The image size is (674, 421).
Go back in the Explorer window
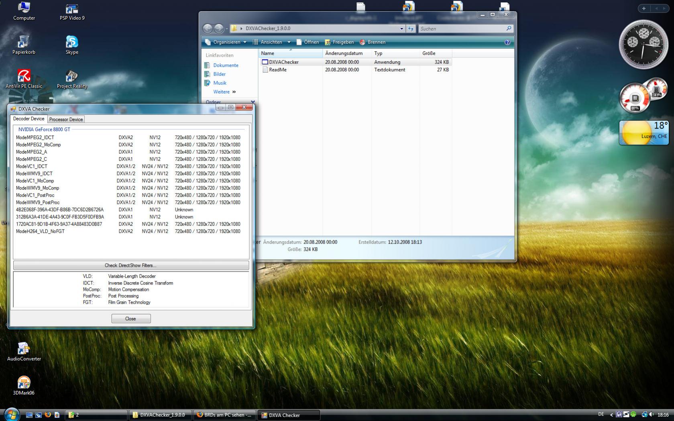coord(208,28)
